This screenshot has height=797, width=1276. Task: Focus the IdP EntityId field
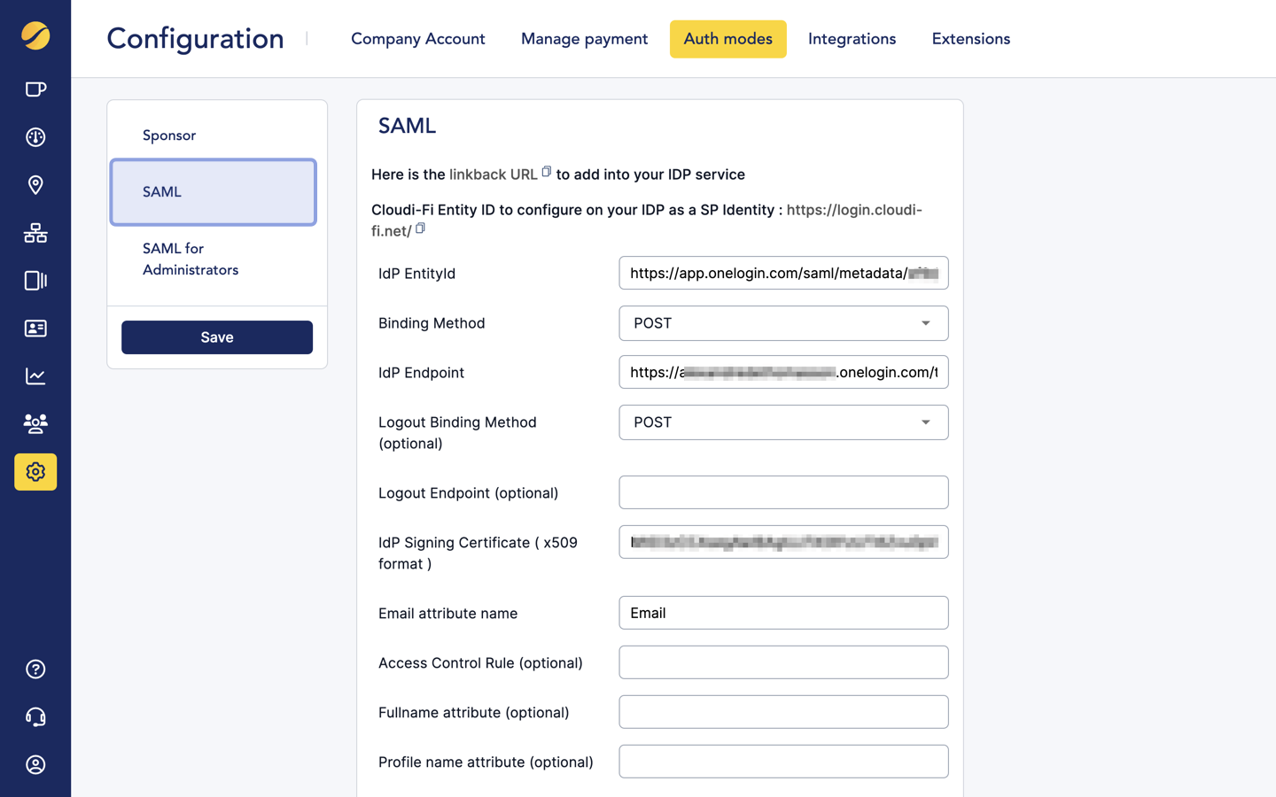coord(783,273)
